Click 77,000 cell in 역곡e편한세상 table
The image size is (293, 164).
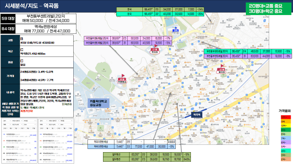[x=138, y=147]
